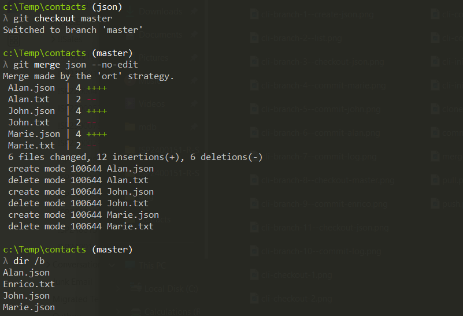This screenshot has height=316, width=463.
Task: Click file icon beside 'cli-branch-5--commit-john.png' in Explorer
Action: 254,109
